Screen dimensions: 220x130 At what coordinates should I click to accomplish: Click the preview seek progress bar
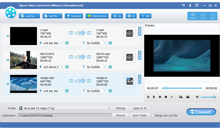[182, 88]
